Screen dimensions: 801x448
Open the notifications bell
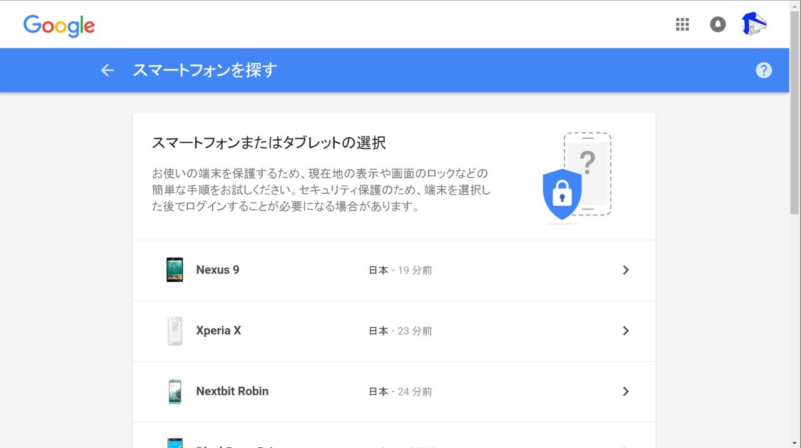pyautogui.click(x=718, y=24)
